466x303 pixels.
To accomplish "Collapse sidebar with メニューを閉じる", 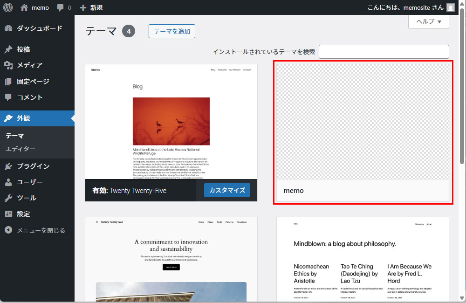I will [x=35, y=230].
